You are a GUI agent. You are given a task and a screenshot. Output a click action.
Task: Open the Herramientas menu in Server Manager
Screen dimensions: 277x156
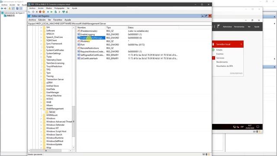239,27
